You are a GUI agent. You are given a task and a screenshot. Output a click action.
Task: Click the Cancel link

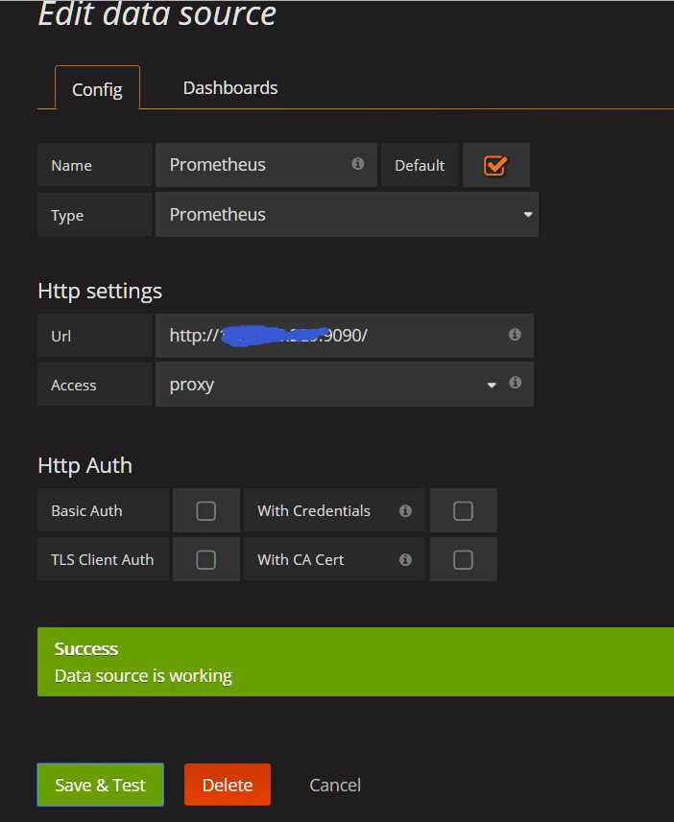coord(335,785)
